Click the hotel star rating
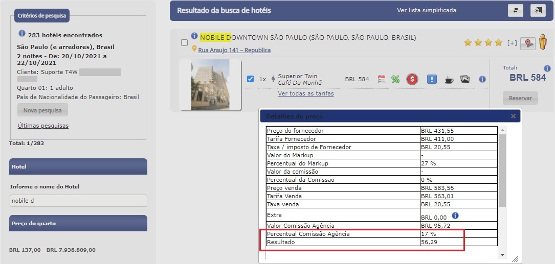555x264 pixels. click(x=483, y=43)
